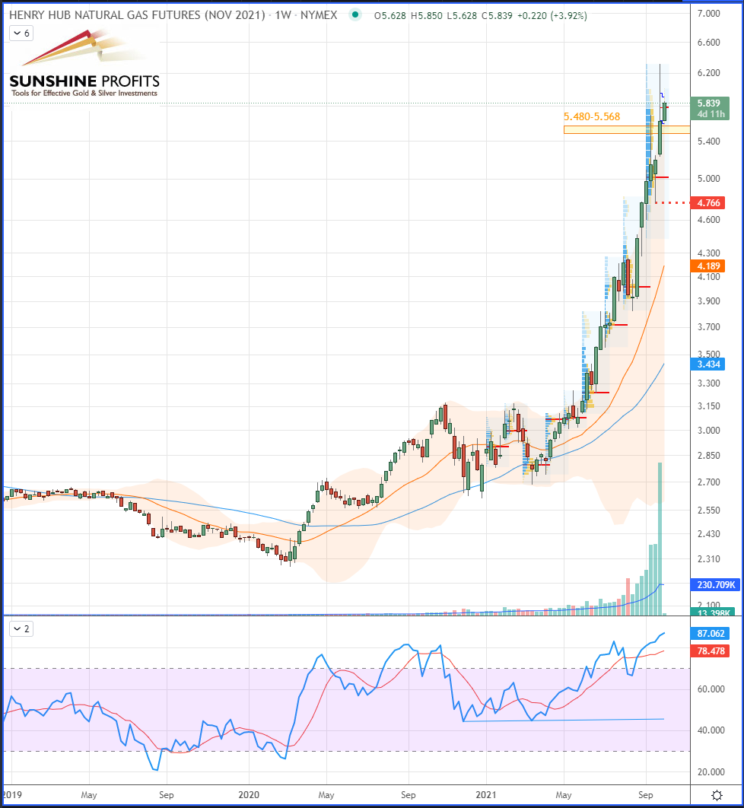Click the orange 4.189 moving average label
Image resolution: width=744 pixels, height=808 pixels.
(x=708, y=266)
